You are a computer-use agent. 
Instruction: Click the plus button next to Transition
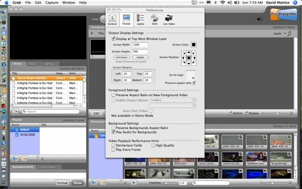[133, 183]
